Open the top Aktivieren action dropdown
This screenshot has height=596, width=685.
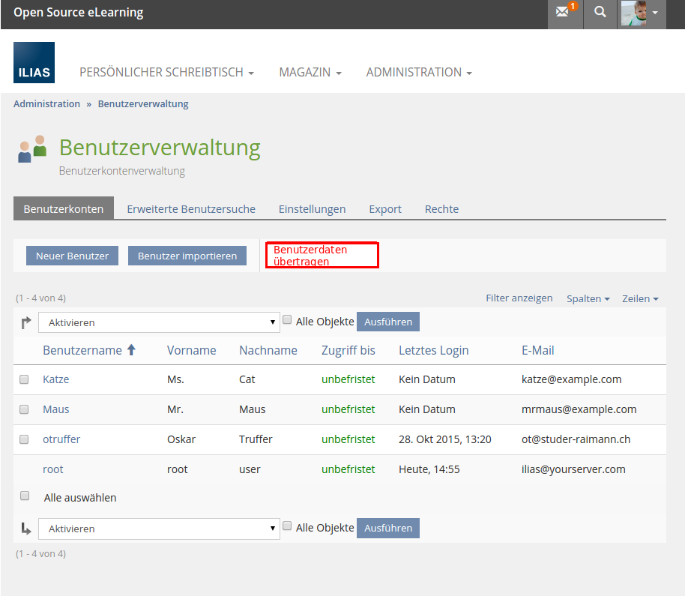point(158,322)
